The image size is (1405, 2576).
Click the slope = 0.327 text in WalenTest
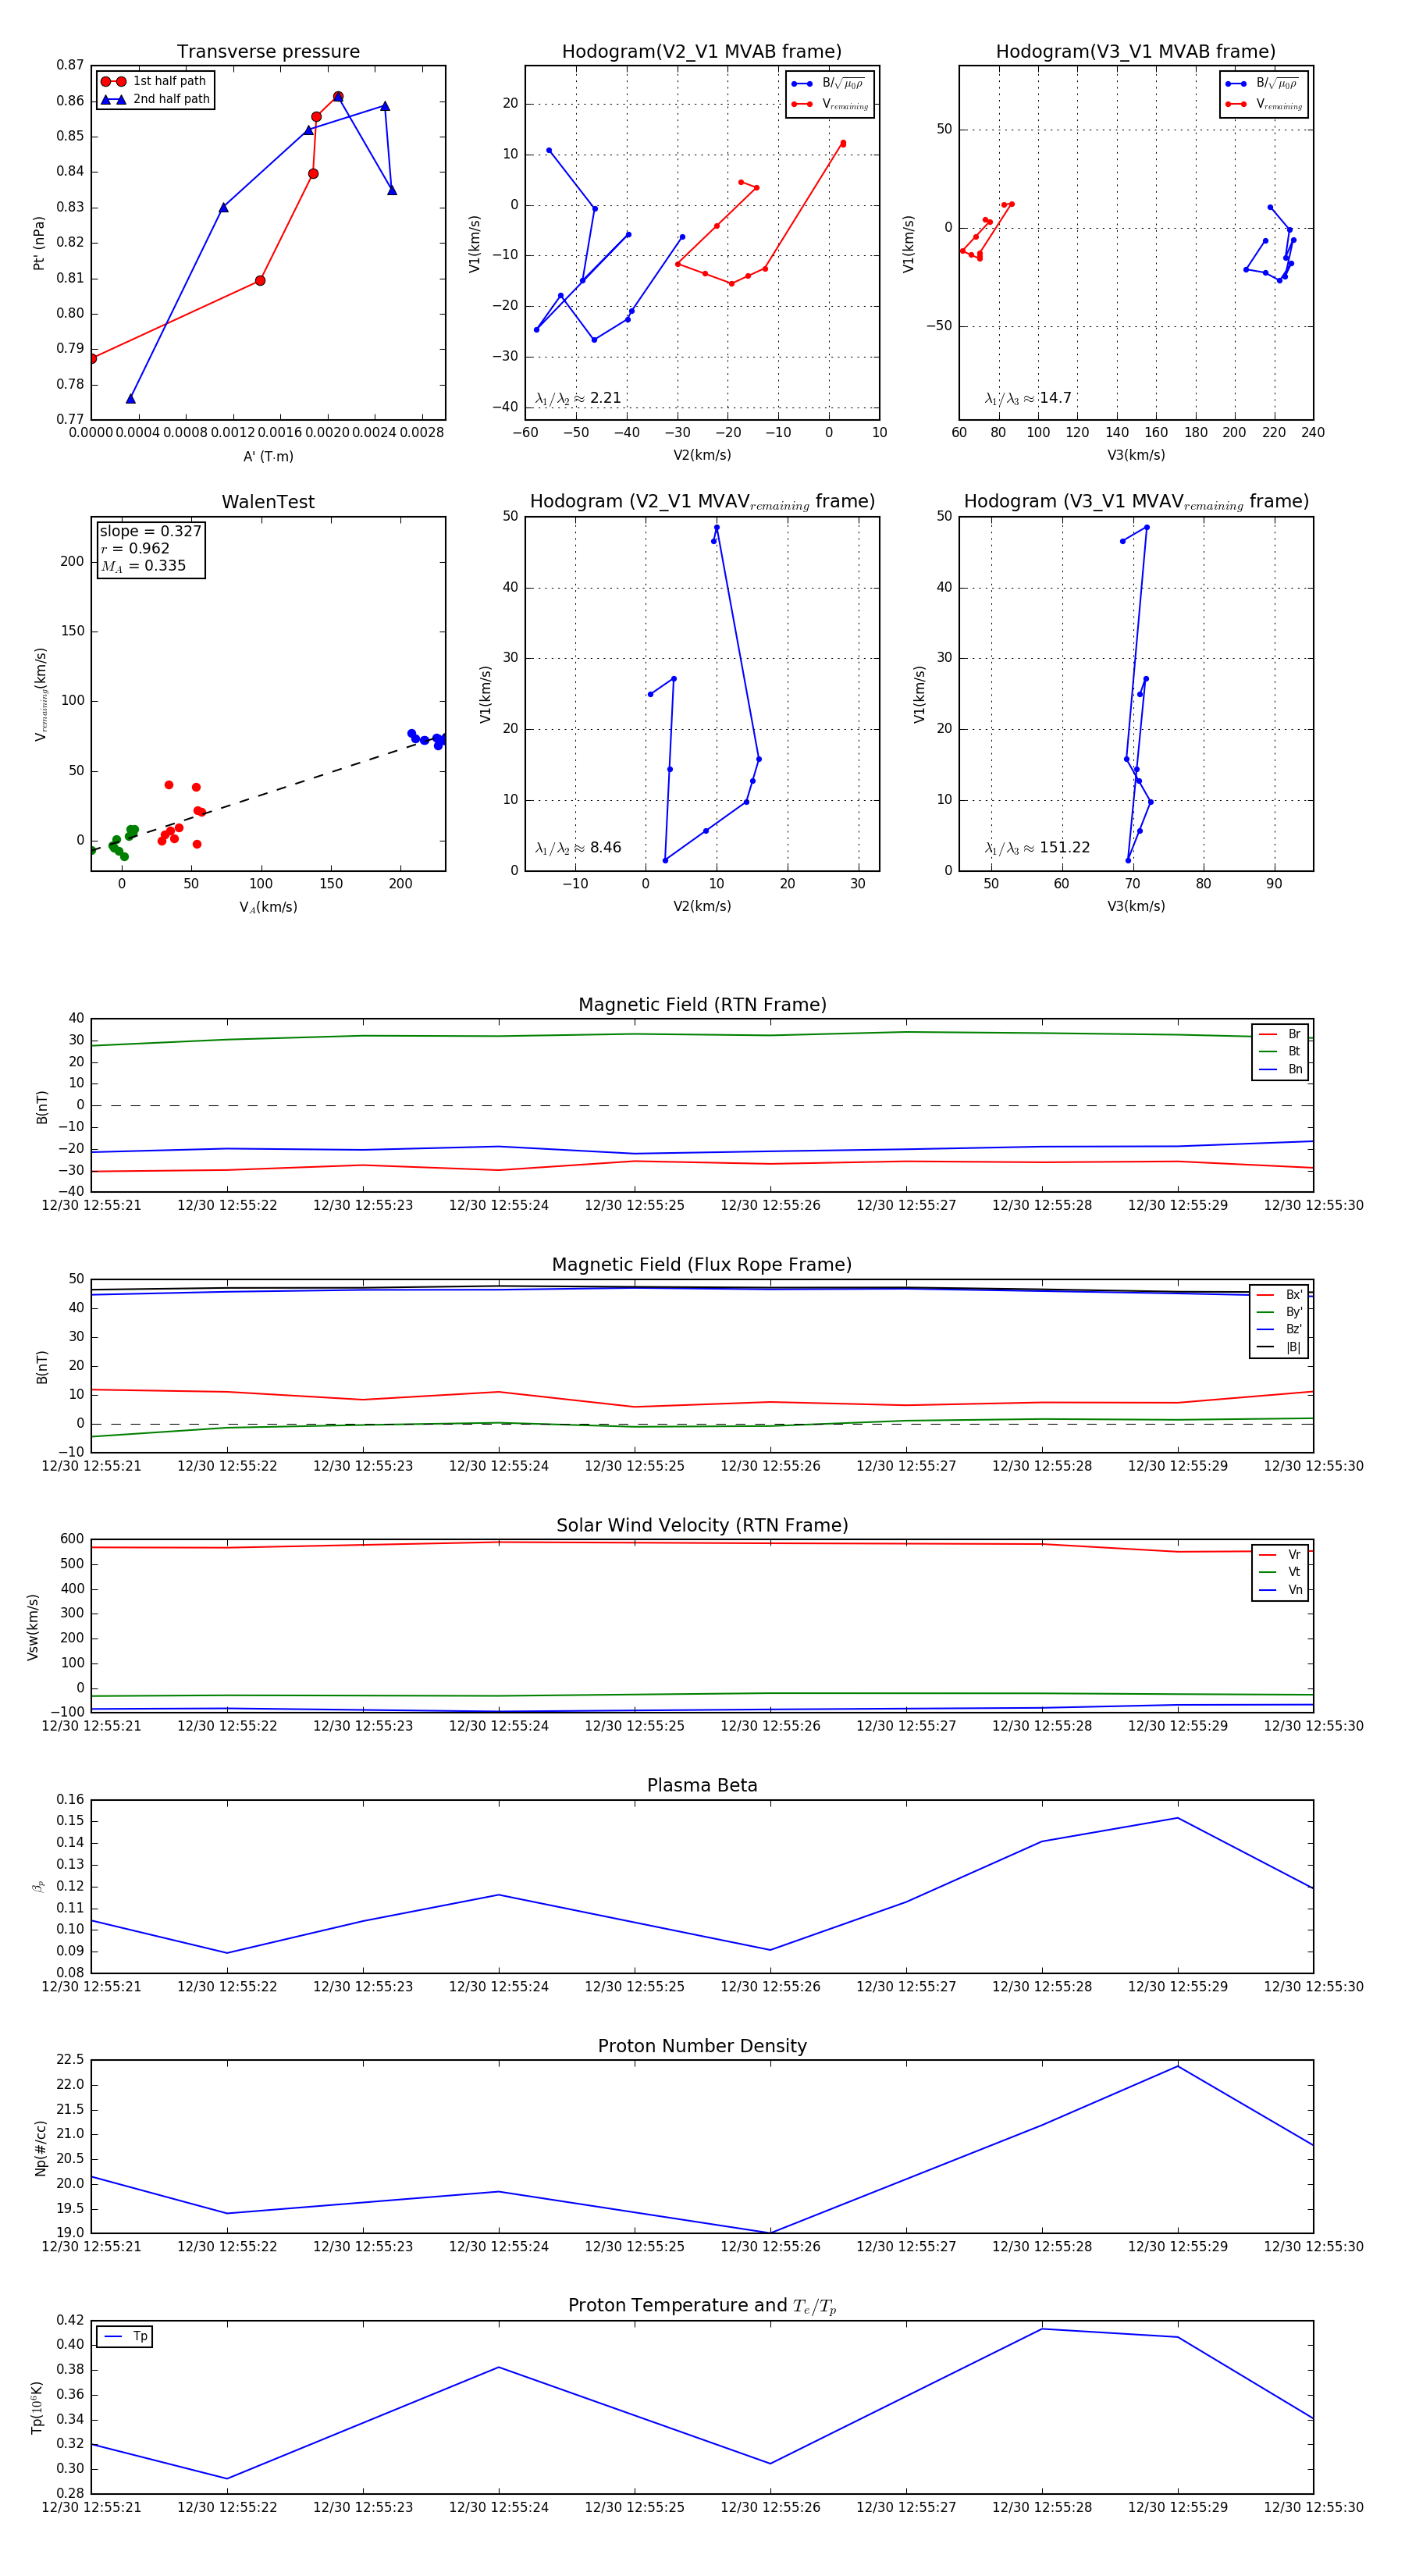coord(150,531)
